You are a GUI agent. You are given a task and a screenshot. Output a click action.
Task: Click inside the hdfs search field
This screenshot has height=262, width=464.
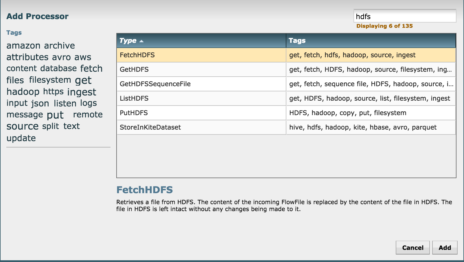(x=404, y=16)
